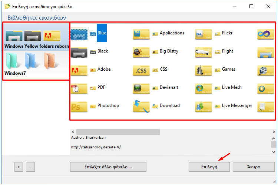278x185 pixels.
Task: Select the large Black folder icon
Action: click(x=79, y=53)
